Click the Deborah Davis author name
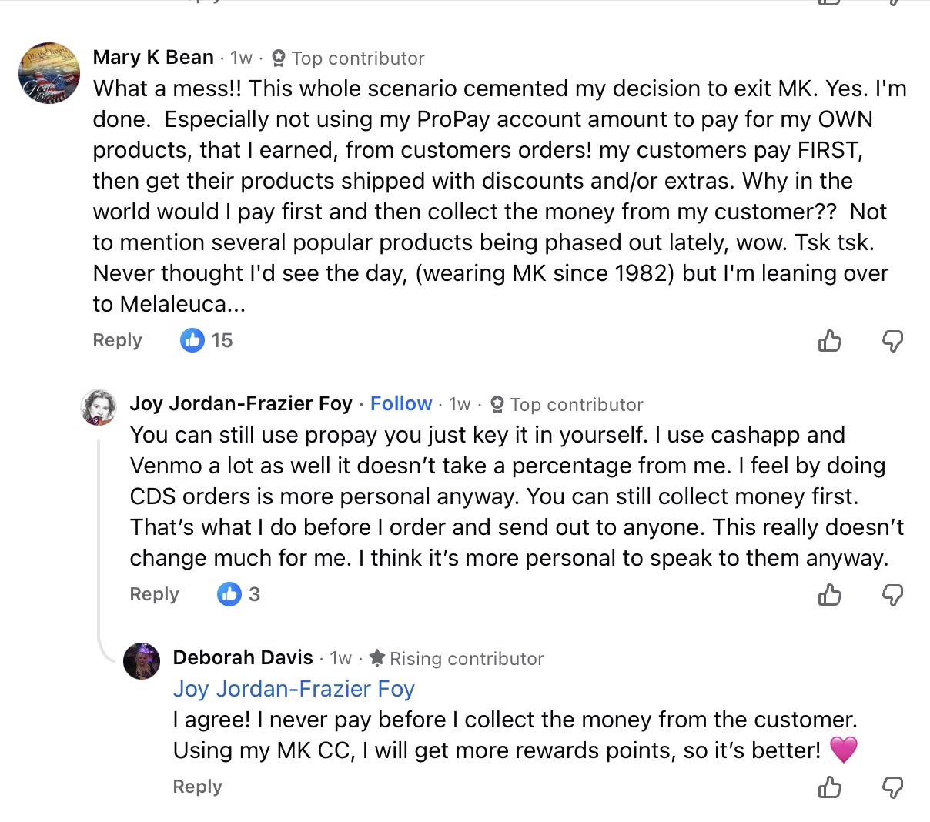The image size is (930, 822). coord(243,658)
